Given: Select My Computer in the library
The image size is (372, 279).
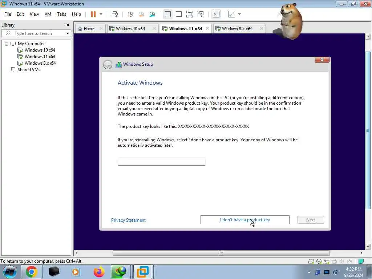Looking at the screenshot, I should (x=31, y=44).
